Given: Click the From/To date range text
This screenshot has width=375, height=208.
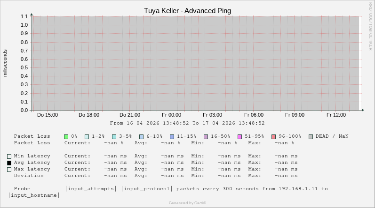Looking at the screenshot, I should pyautogui.click(x=187, y=123).
